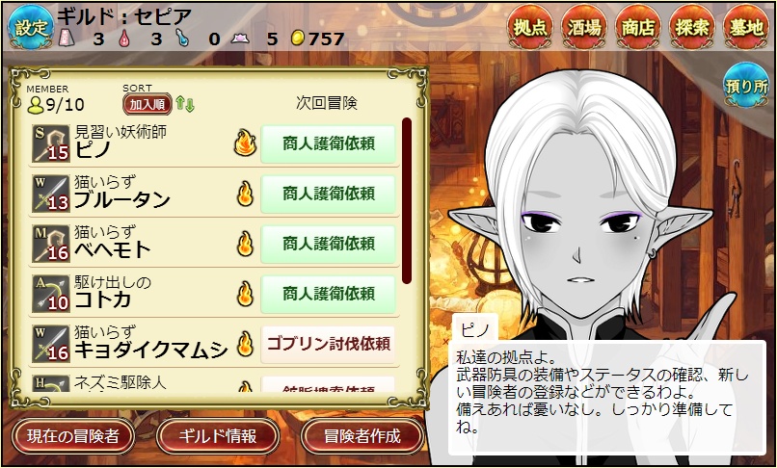The height and width of the screenshot is (468, 777).
Task: Open the 預り所 storage orb
Action: tap(746, 86)
